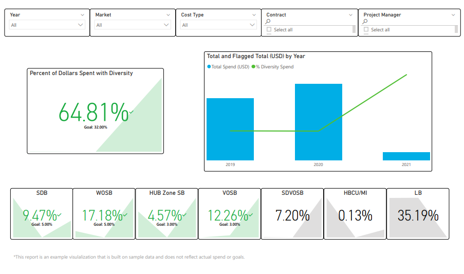Select the 2020 bar in the chart
This screenshot has width=464, height=274.
[x=318, y=122]
